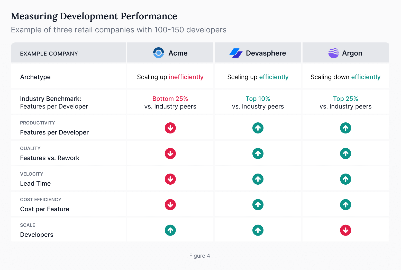This screenshot has height=270, width=401.
Task: Select Argon's red Developers down arrow
Action: coord(345,230)
